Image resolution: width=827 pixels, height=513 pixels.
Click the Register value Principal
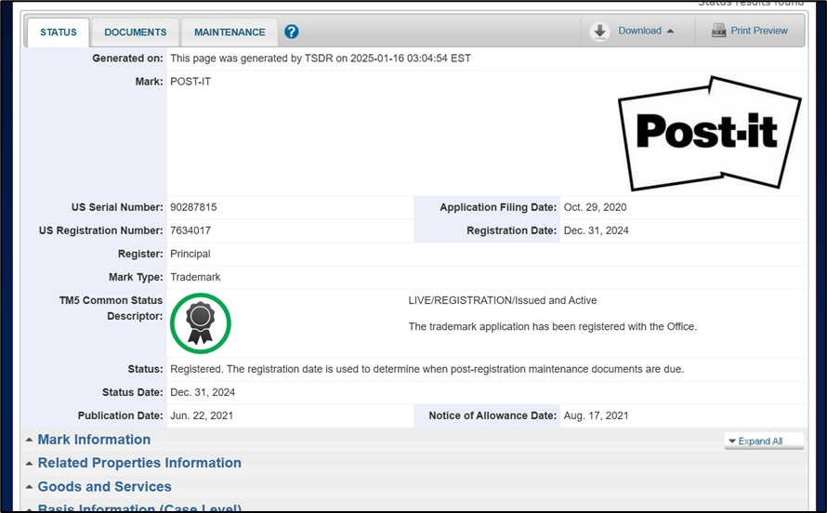click(x=190, y=254)
